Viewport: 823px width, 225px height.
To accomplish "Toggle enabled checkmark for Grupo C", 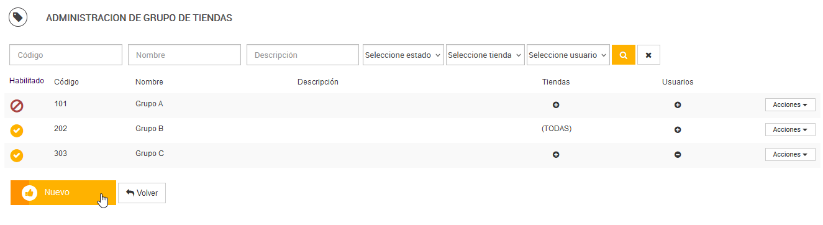I will pos(17,155).
